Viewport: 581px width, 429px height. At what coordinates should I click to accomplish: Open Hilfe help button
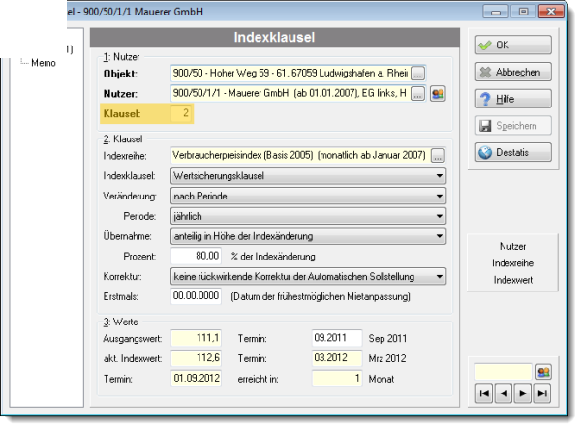pyautogui.click(x=513, y=99)
